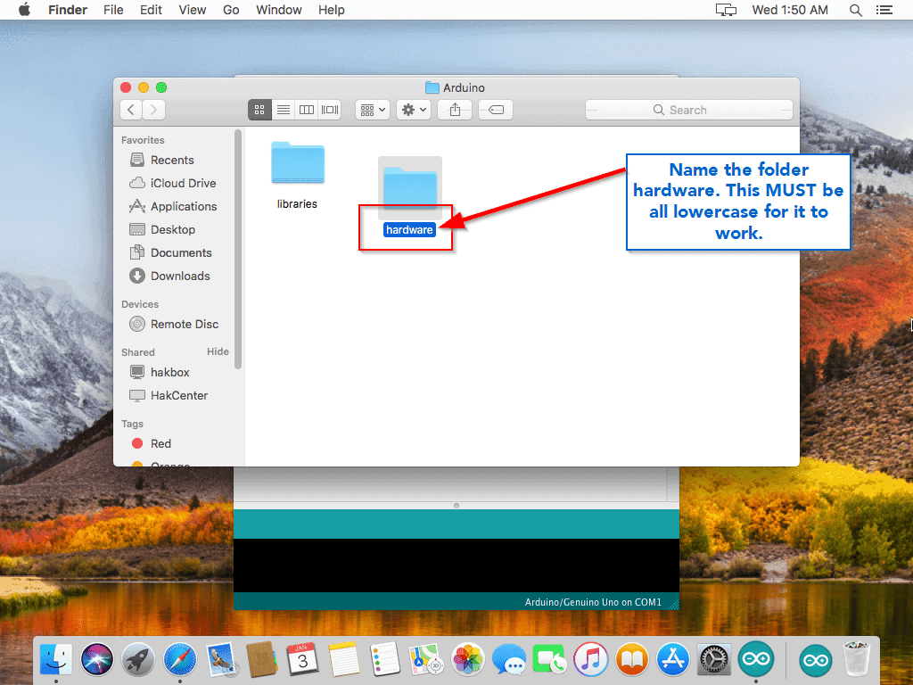The height and width of the screenshot is (685, 913).
Task: Open Spotlight search in menu bar
Action: [x=855, y=10]
